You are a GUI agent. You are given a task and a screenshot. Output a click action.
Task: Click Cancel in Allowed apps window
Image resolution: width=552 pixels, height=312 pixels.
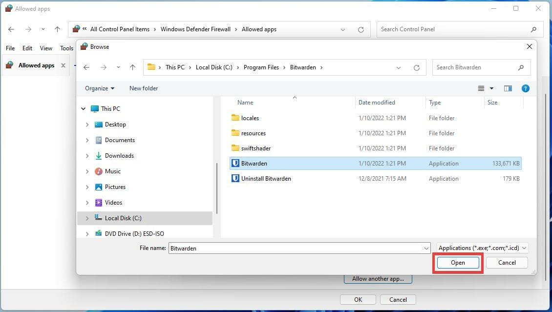pos(398,300)
